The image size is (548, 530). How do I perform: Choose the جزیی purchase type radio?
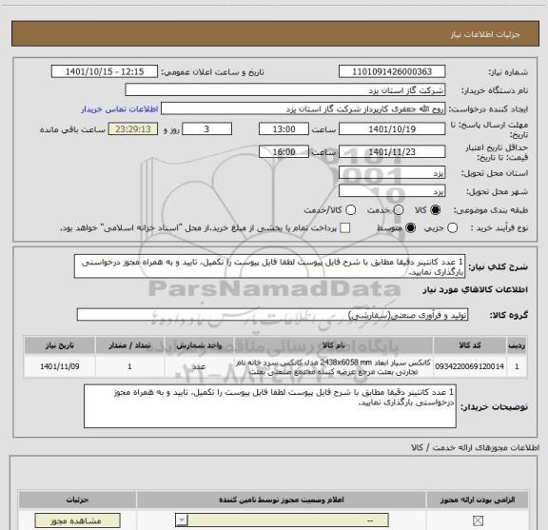[452, 228]
